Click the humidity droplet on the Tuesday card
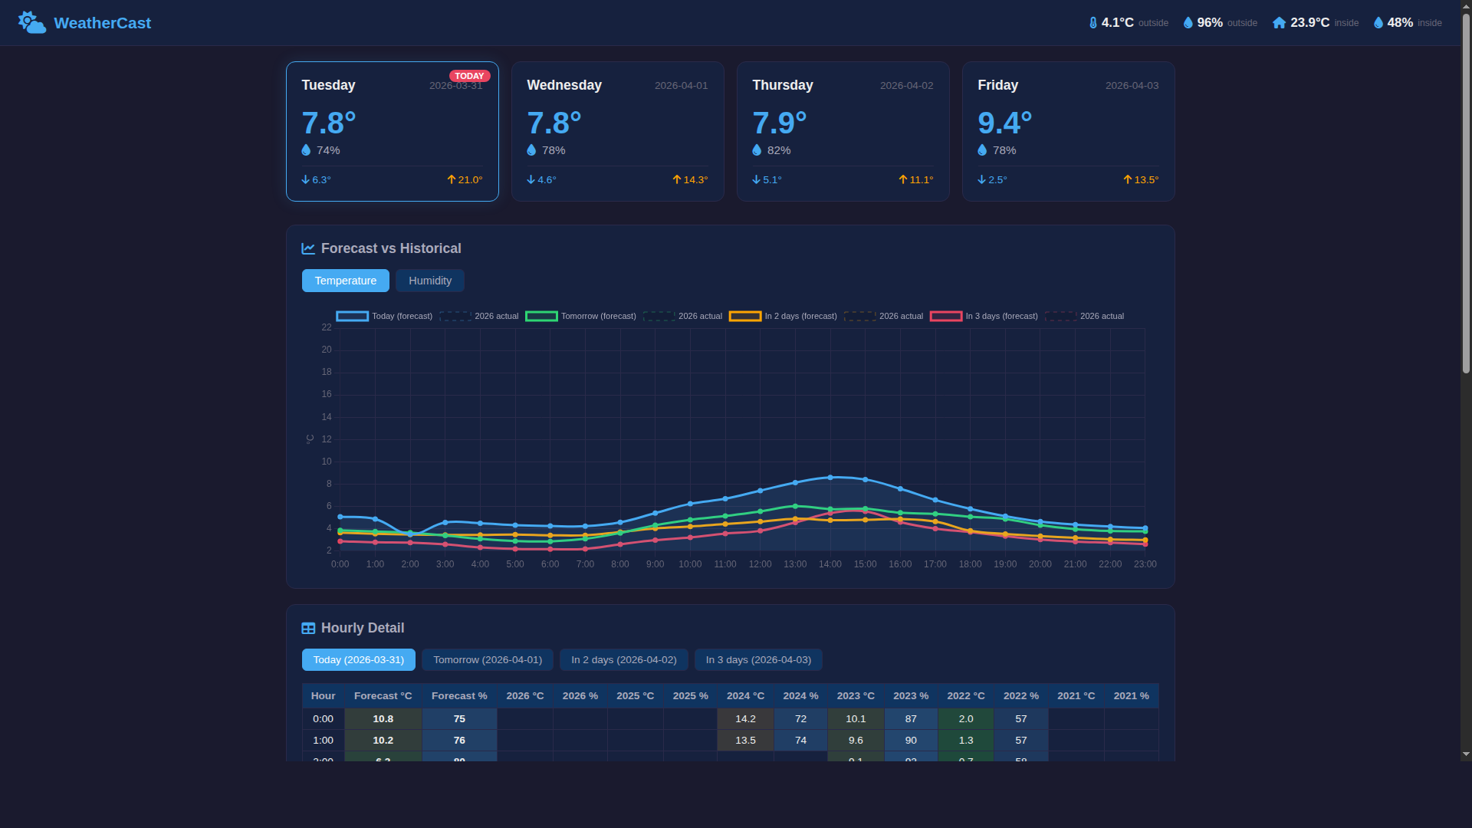This screenshot has height=828, width=1472. click(x=306, y=149)
